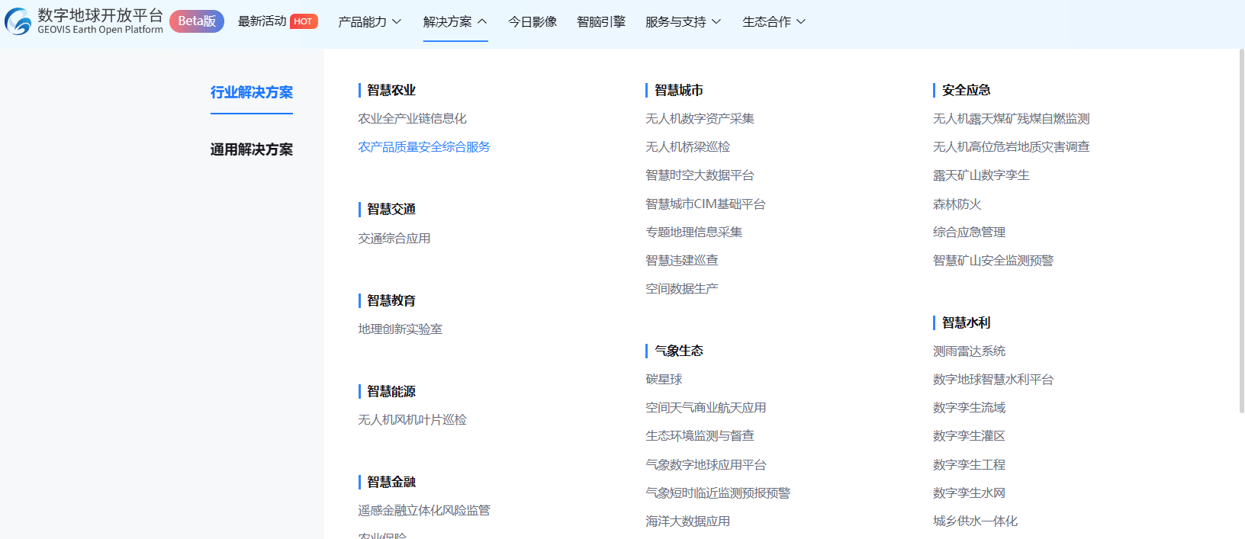1245x539 pixels.
Task: Expand the 产品能力 dropdown
Action: (x=370, y=22)
